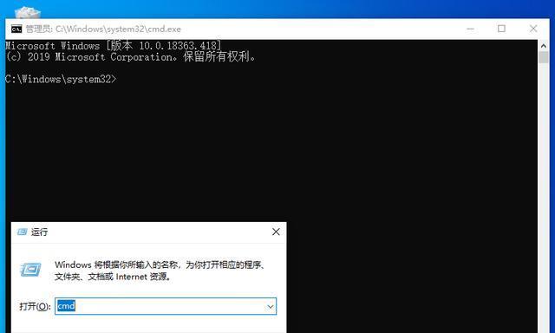Click the small Run dialog title icon
The width and height of the screenshot is (555, 333).
23,232
